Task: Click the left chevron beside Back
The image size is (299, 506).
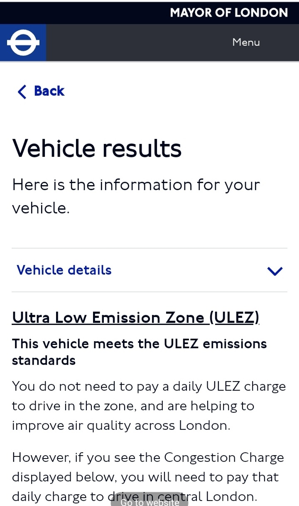Action: [x=22, y=91]
